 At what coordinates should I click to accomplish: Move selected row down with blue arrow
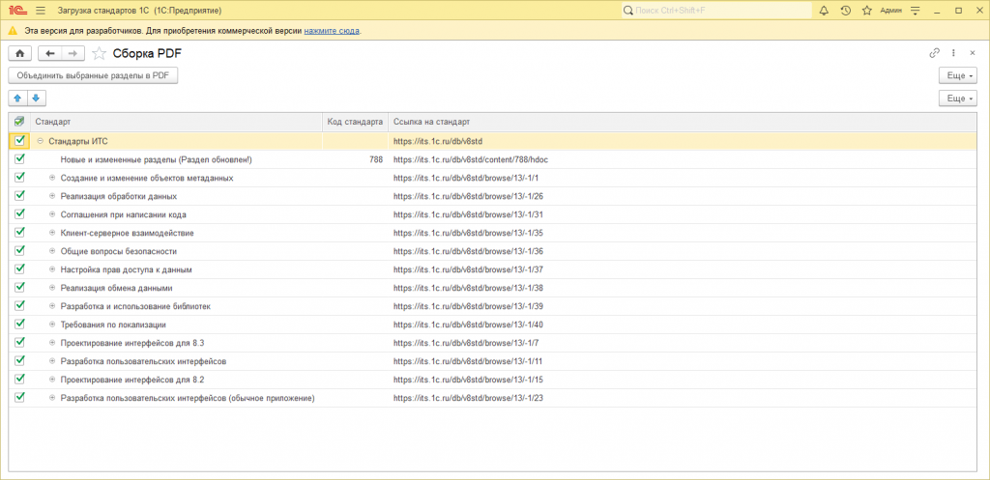[36, 98]
